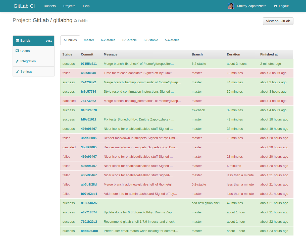This screenshot has width=306, height=236.
Task: Click message 'Fix tests Signed-off-by'
Action: (139, 120)
